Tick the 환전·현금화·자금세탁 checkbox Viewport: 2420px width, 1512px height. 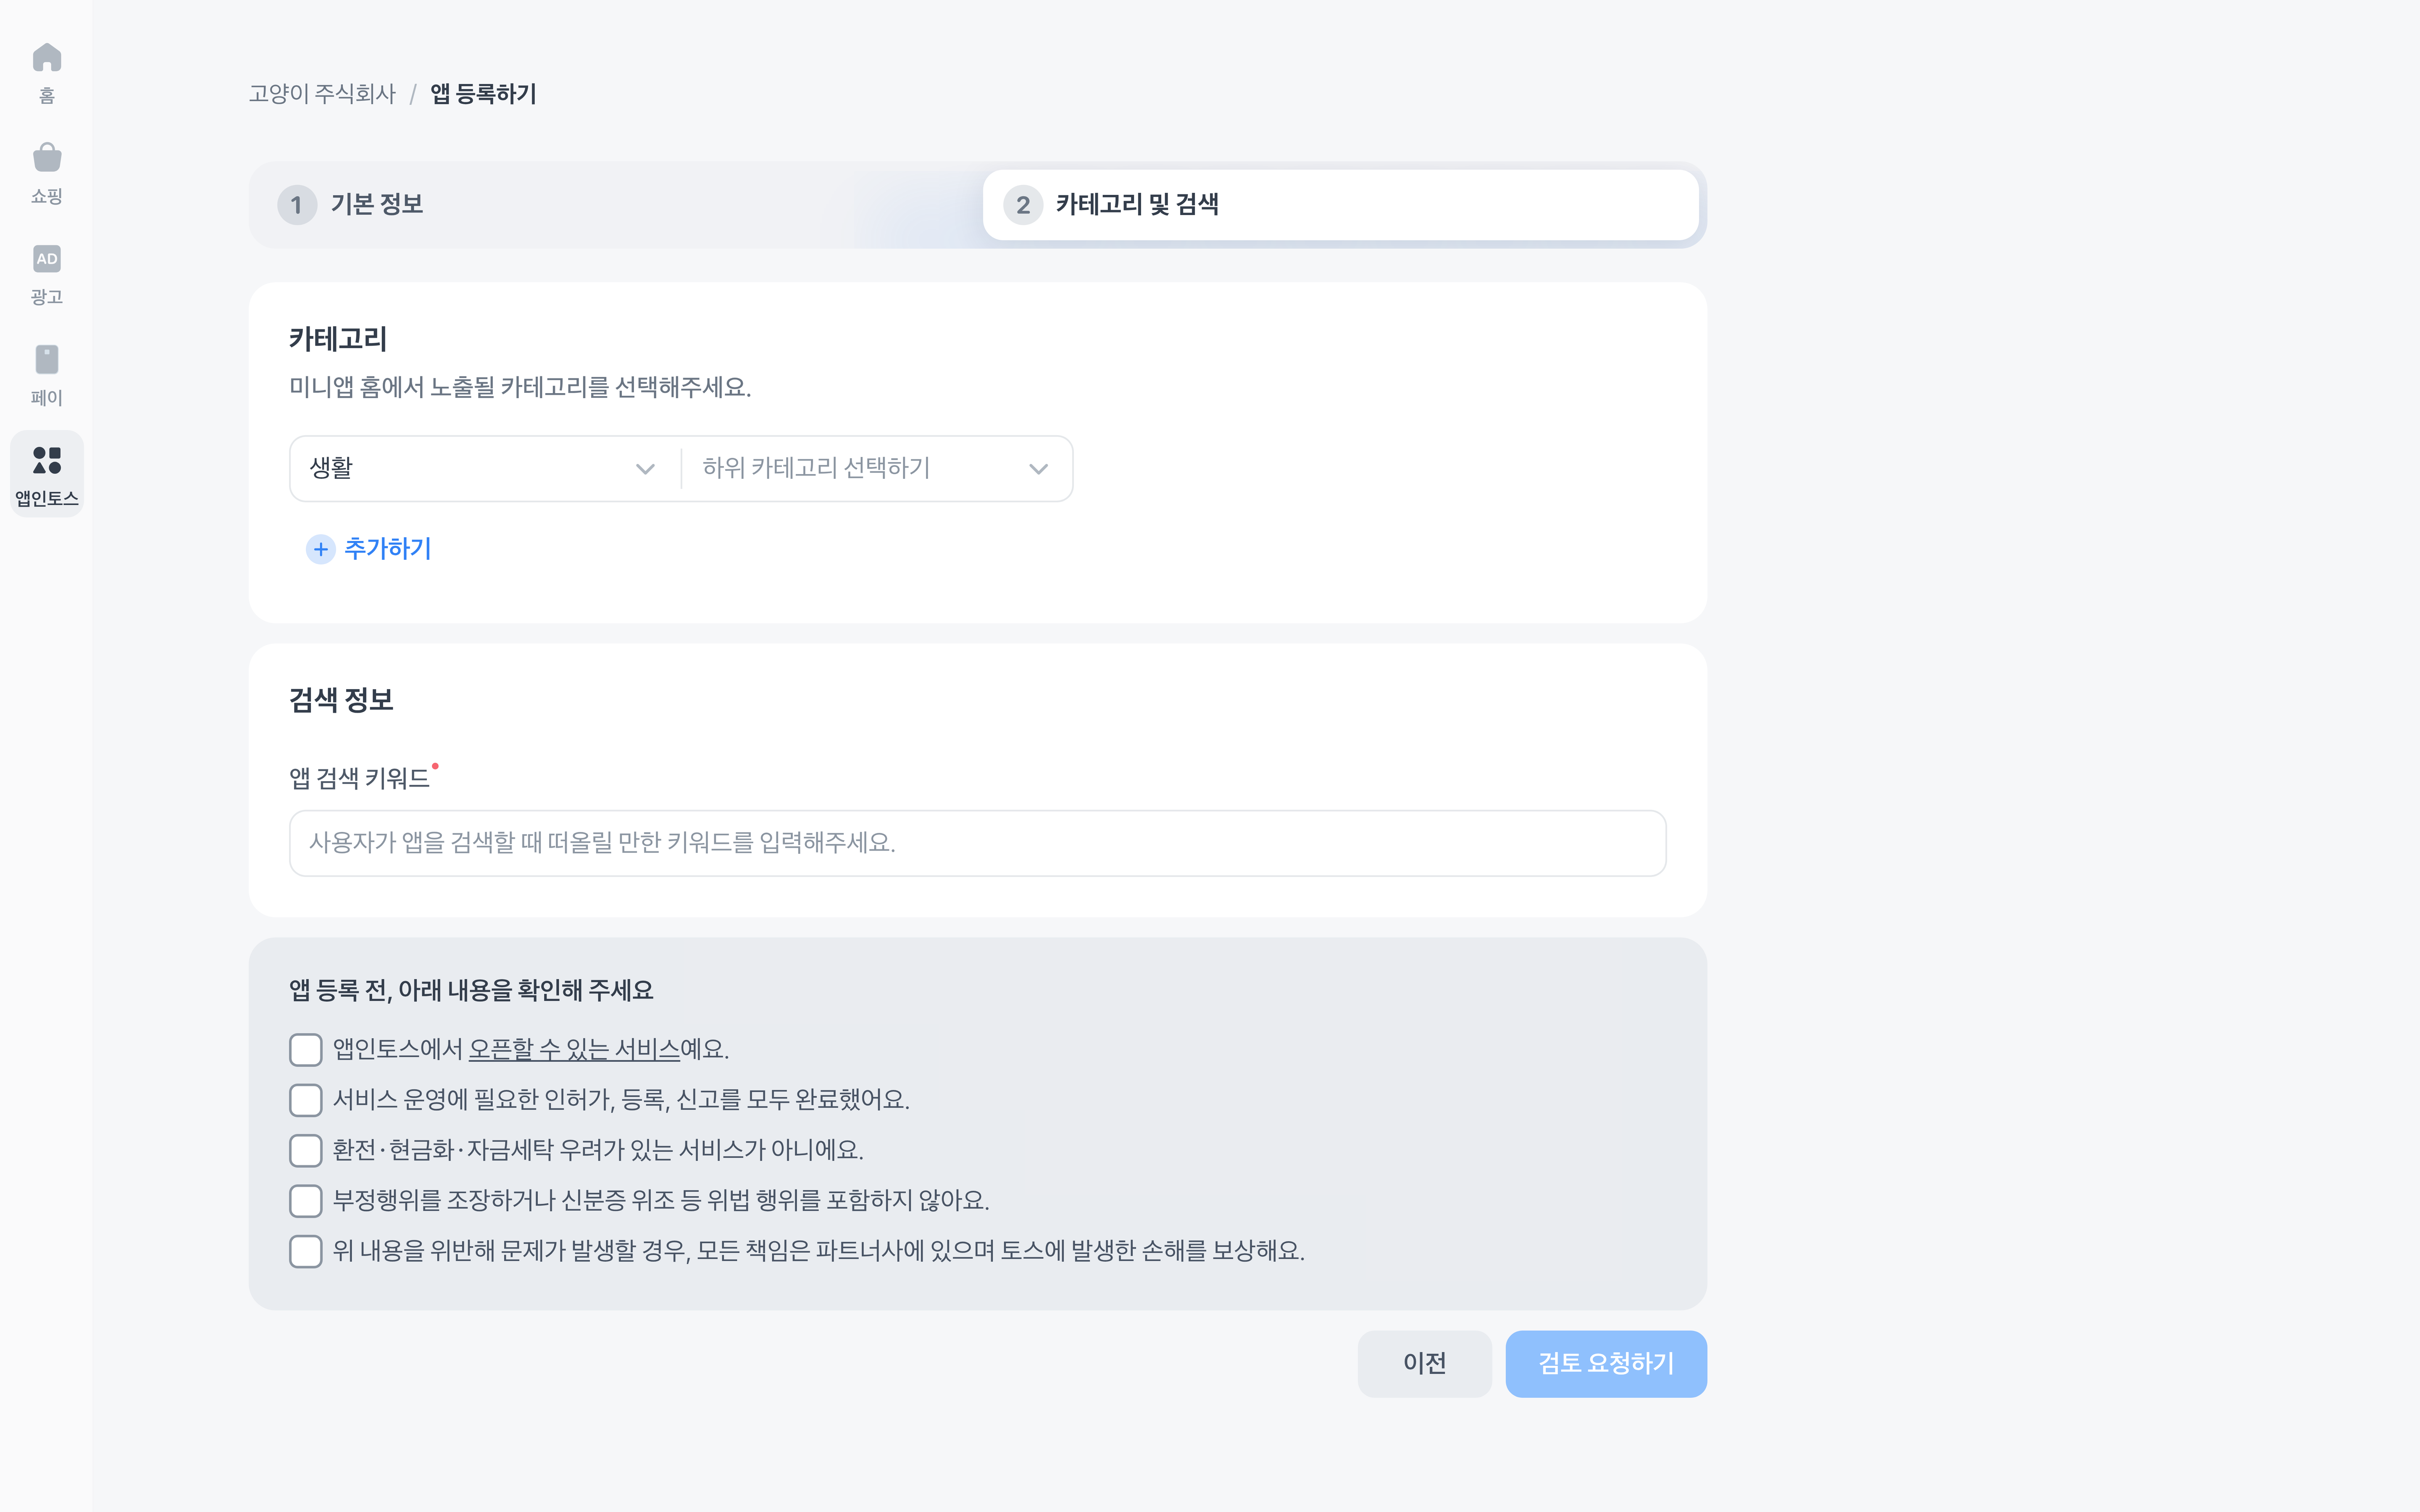click(x=306, y=1151)
